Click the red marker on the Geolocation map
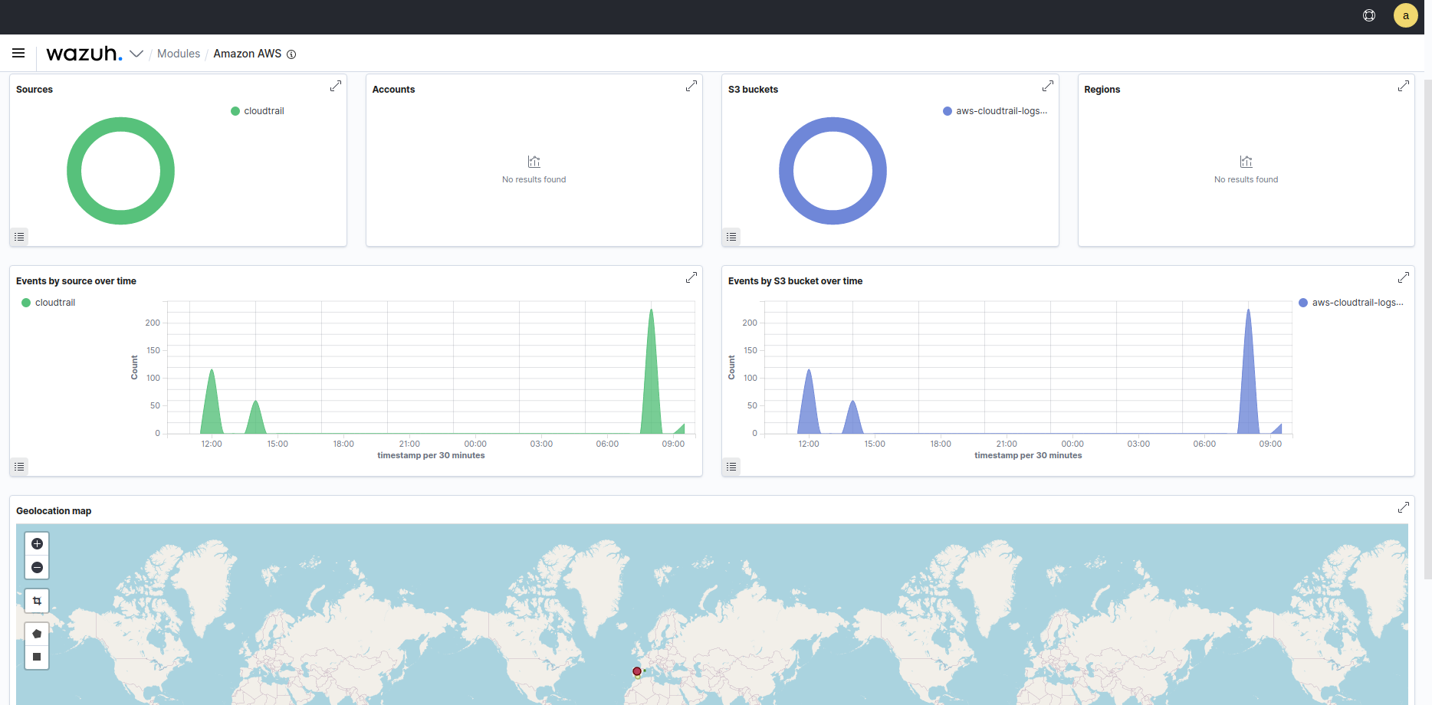Image resolution: width=1432 pixels, height=705 pixels. (636, 671)
